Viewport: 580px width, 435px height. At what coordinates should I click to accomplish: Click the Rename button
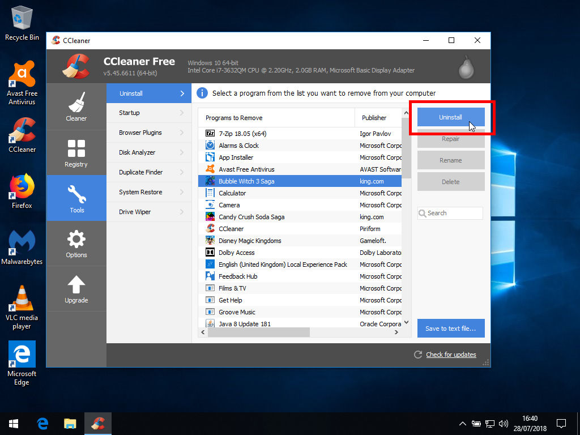451,160
